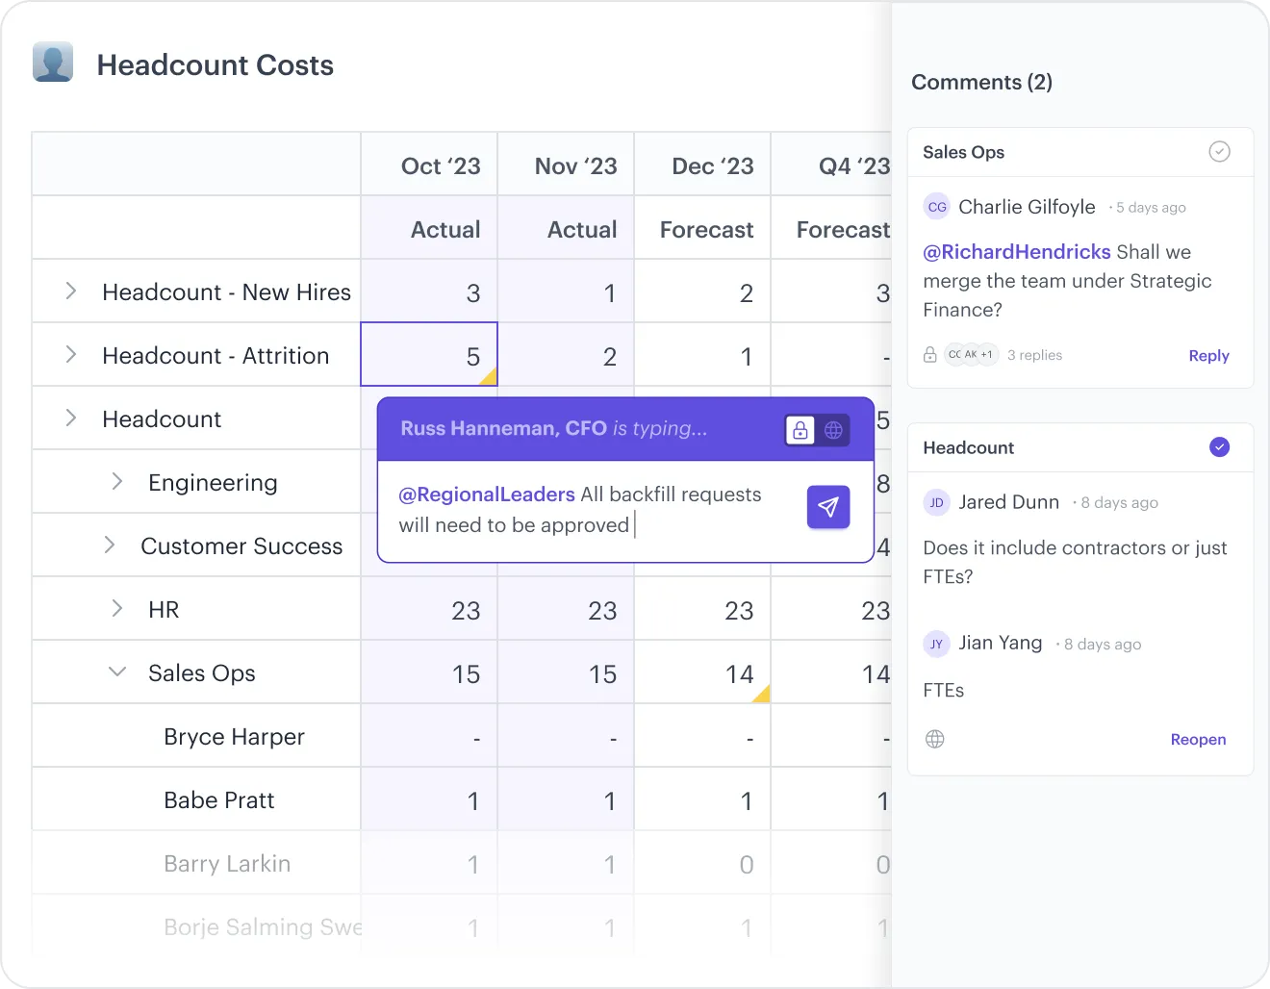Screen dimensions: 1270x989
Task: Select the lock privacy icon in comment popup
Action: click(800, 430)
